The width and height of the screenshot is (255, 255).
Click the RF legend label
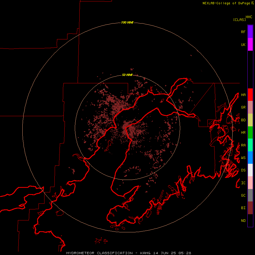pyautogui.click(x=243, y=32)
